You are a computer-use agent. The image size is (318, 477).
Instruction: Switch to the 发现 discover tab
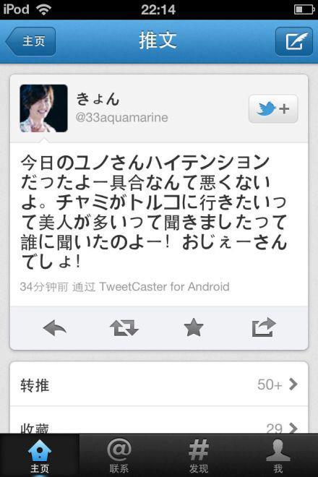coord(199,456)
